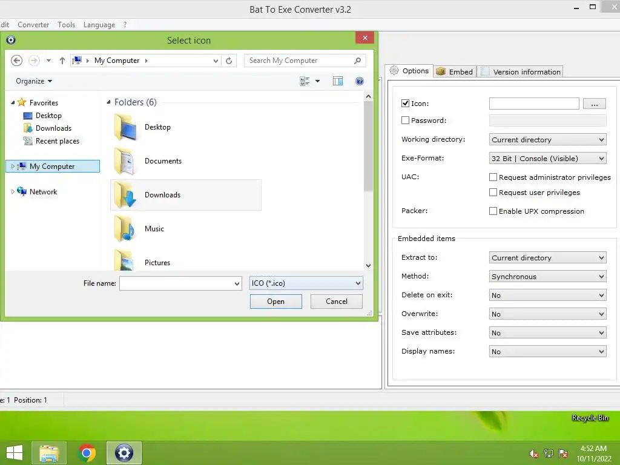Switch to the Version information tab
The image size is (620, 465).
pos(520,71)
